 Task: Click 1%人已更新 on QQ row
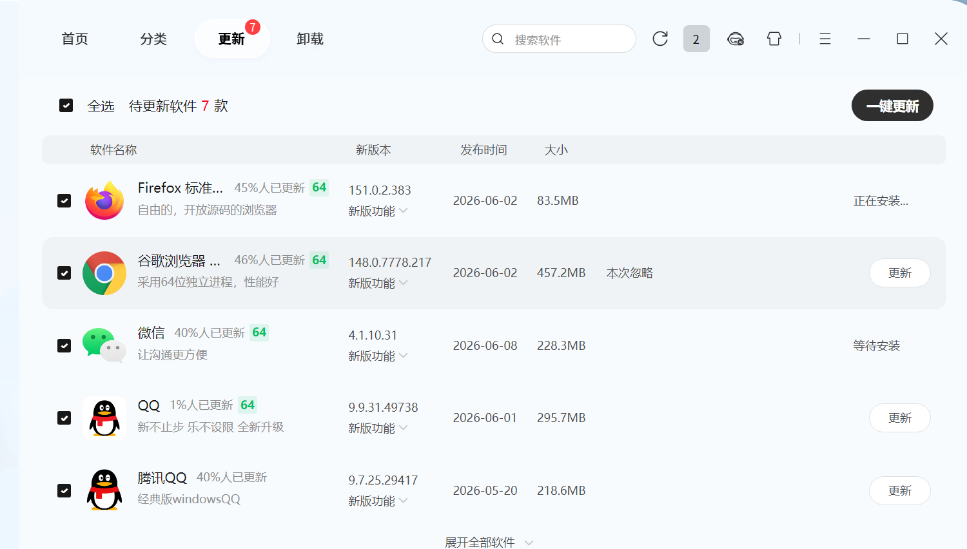click(x=201, y=405)
